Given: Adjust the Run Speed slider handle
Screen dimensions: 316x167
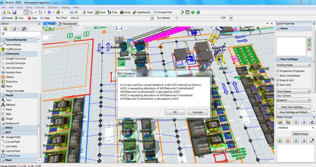Looking at the screenshot, I should pos(177,18).
